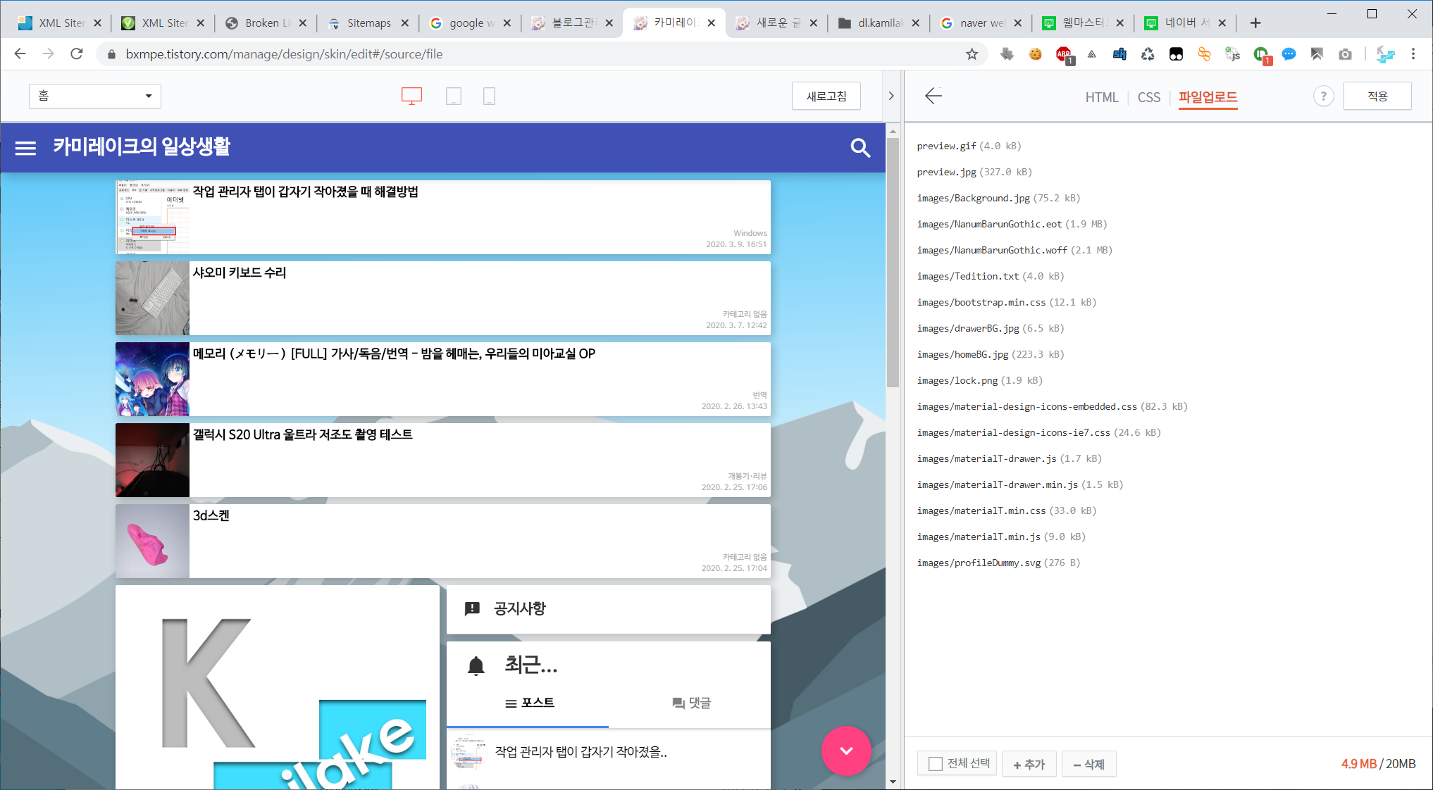Click the 새로고침 refresh button

[826, 96]
